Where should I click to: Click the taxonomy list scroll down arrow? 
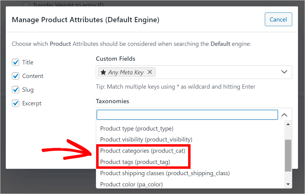288,184
